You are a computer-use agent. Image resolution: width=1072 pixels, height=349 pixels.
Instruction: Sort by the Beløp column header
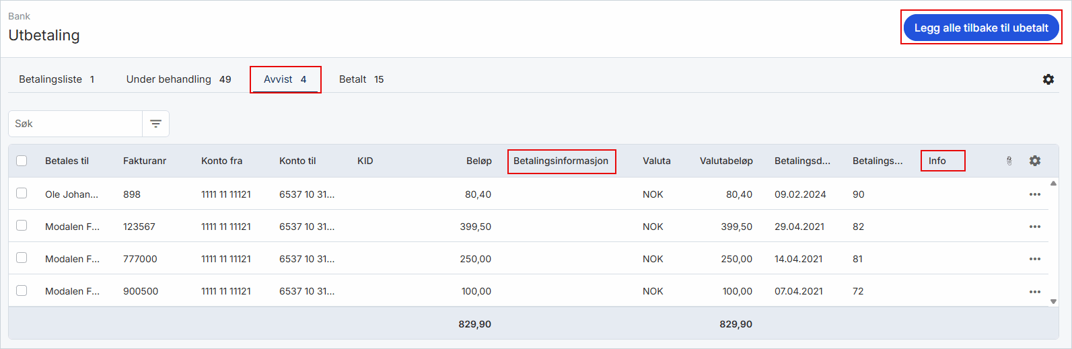pos(479,161)
